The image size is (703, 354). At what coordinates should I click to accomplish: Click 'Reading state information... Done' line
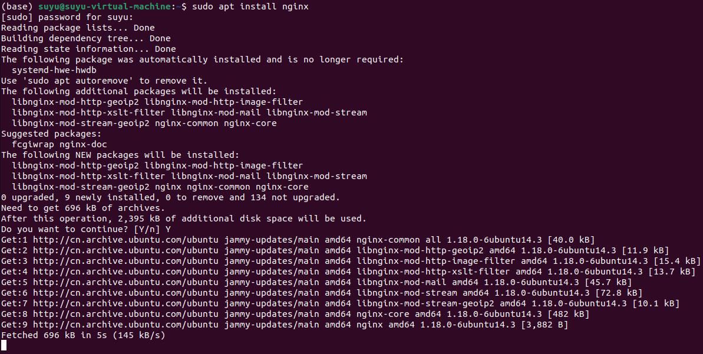(x=88, y=49)
